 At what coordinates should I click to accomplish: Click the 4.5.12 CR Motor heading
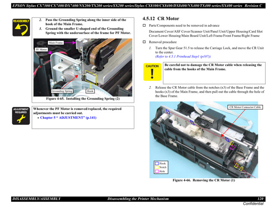coord(161,19)
